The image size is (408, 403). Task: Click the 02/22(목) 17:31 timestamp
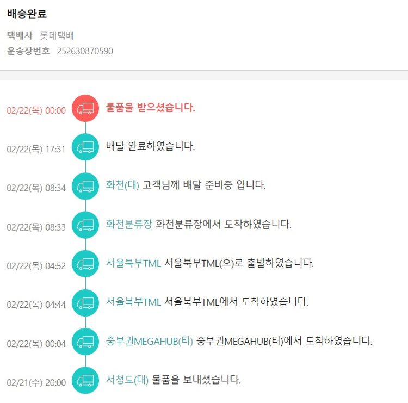(x=36, y=149)
